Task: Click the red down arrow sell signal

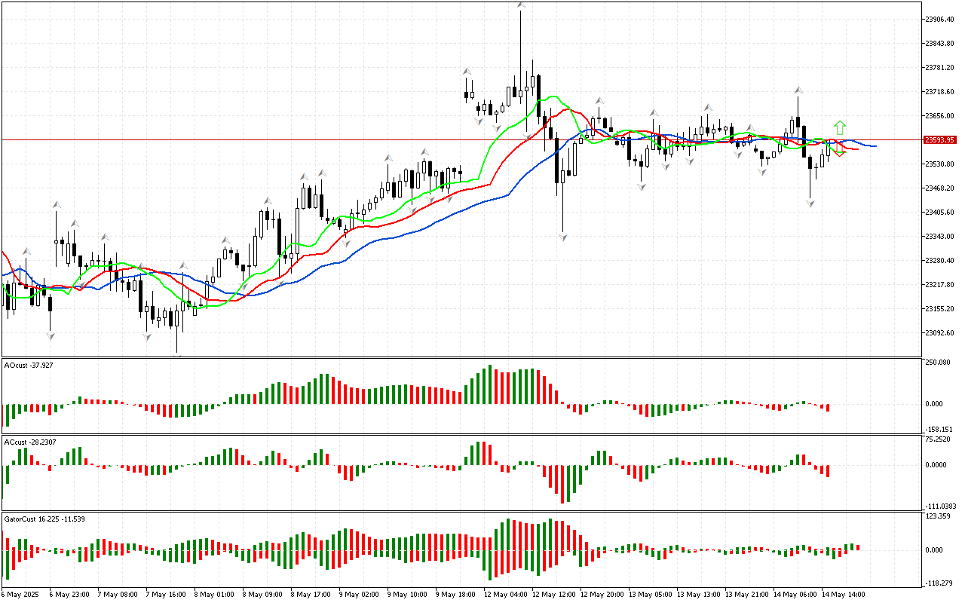Action: [x=839, y=152]
